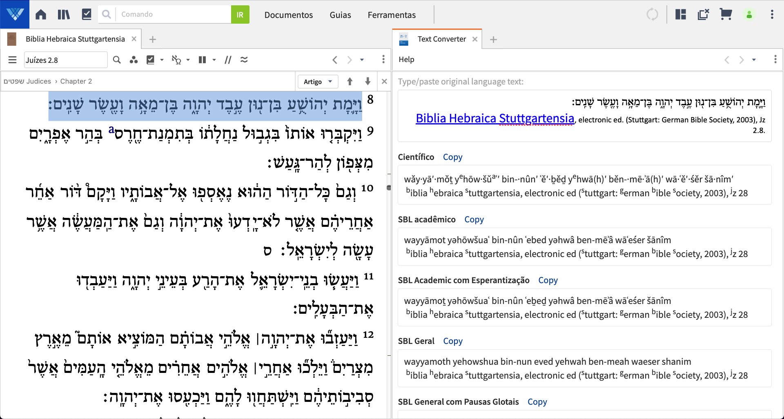The image size is (784, 419).
Task: Click the sync status icon
Action: pyautogui.click(x=653, y=15)
